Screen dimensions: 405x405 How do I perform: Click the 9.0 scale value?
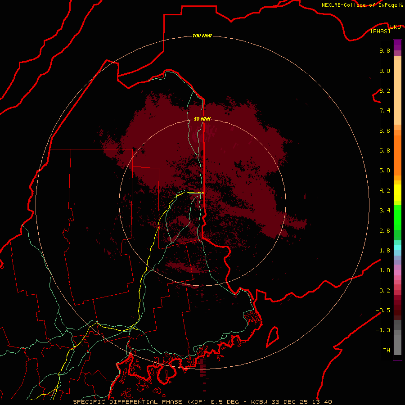(385, 71)
